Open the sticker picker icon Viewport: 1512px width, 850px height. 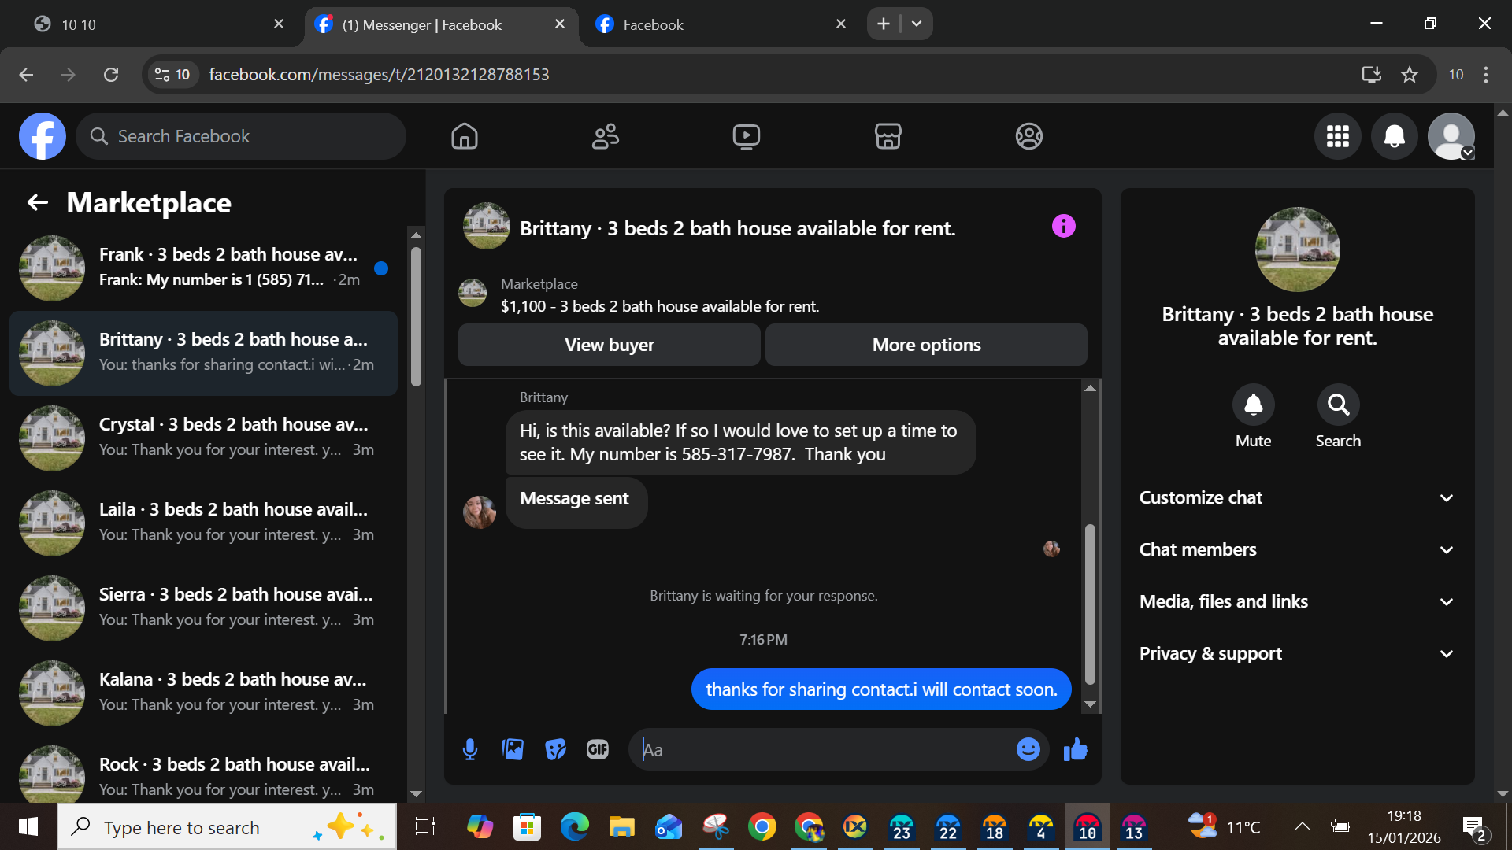555,749
